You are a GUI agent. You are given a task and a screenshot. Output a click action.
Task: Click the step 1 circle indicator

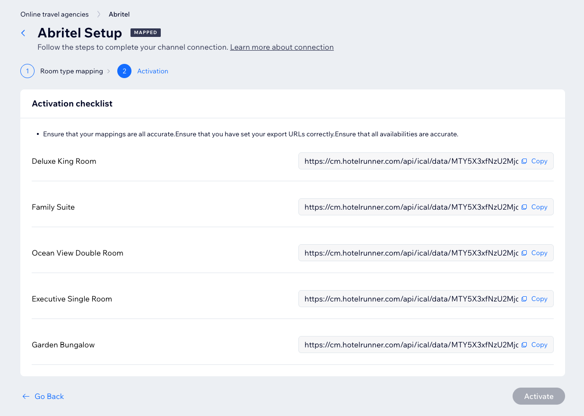pyautogui.click(x=27, y=71)
